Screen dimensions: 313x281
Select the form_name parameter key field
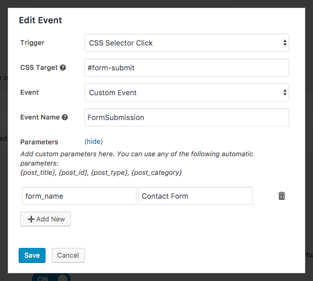pyautogui.click(x=79, y=196)
